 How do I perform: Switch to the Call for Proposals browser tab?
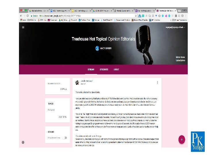pyautogui.click(x=145, y=11)
